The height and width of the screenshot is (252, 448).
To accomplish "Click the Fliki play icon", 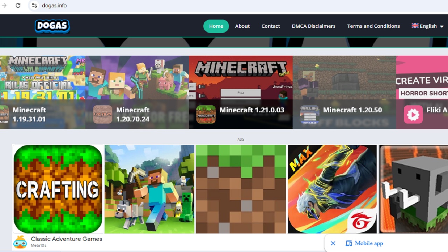I will 413,114.
